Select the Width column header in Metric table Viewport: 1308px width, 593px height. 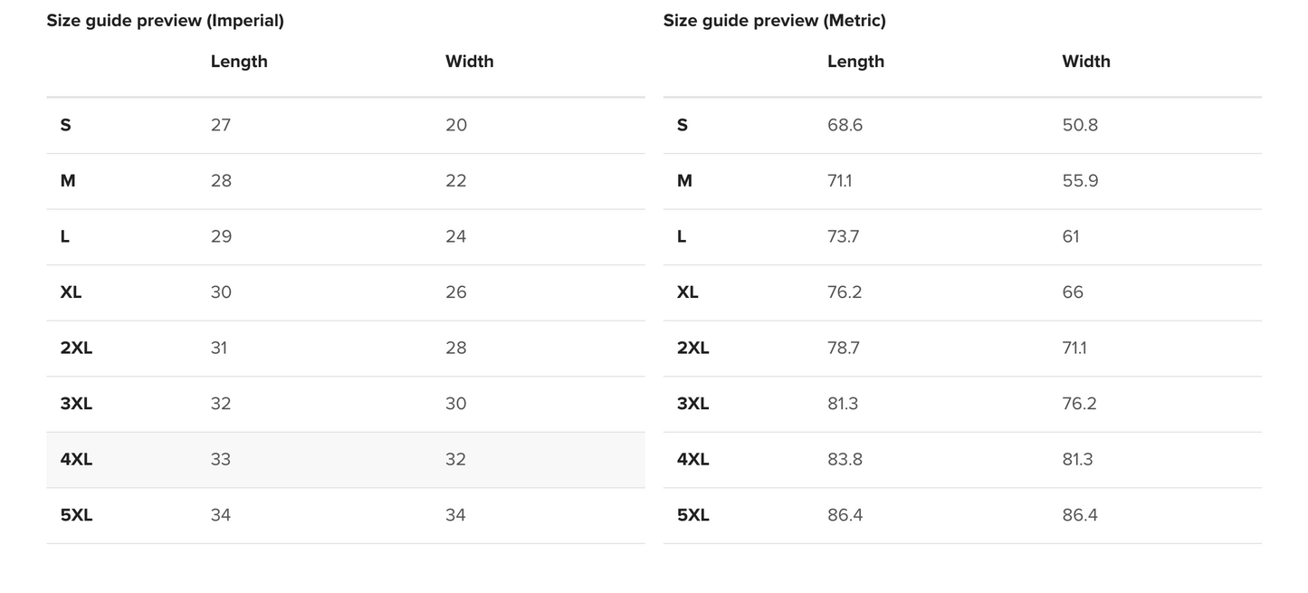click(1085, 62)
